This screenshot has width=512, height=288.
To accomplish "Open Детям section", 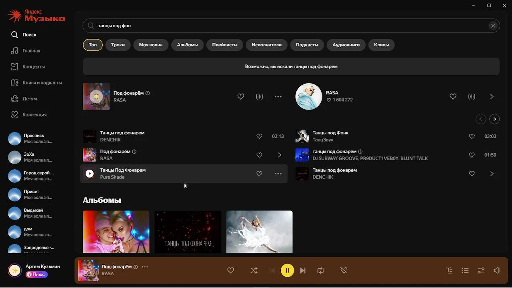I will [x=24, y=99].
